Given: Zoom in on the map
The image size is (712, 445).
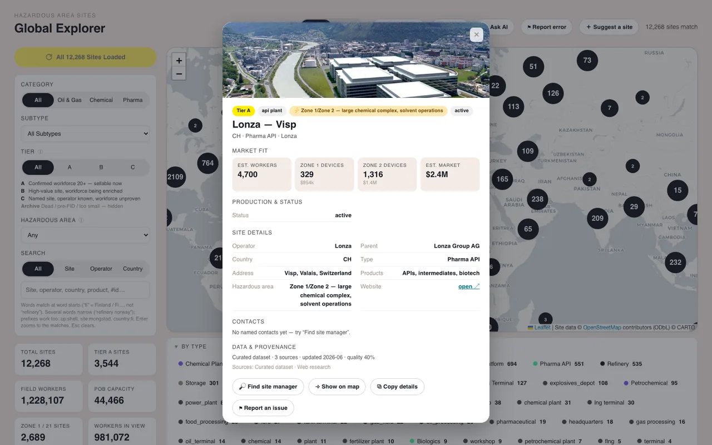Looking at the screenshot, I should [x=179, y=60].
